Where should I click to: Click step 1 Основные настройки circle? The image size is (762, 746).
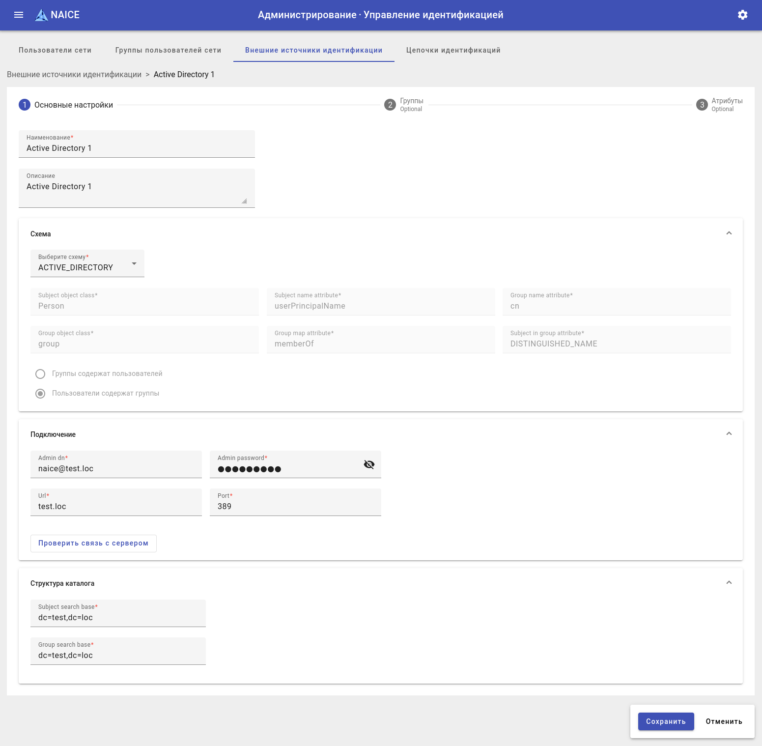click(25, 105)
